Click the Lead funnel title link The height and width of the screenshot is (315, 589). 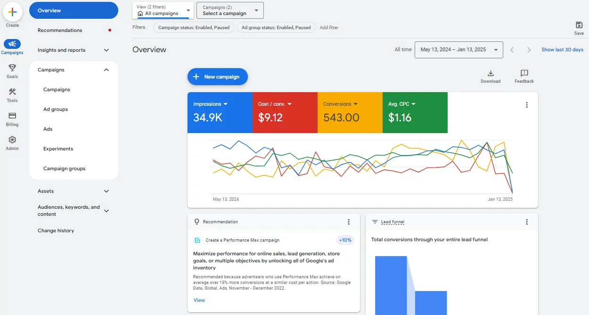[393, 222]
